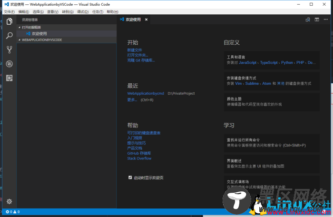Maximize the VS Code window
Image resolution: width=333 pixels, height=217 pixels.
click(x=311, y=4)
